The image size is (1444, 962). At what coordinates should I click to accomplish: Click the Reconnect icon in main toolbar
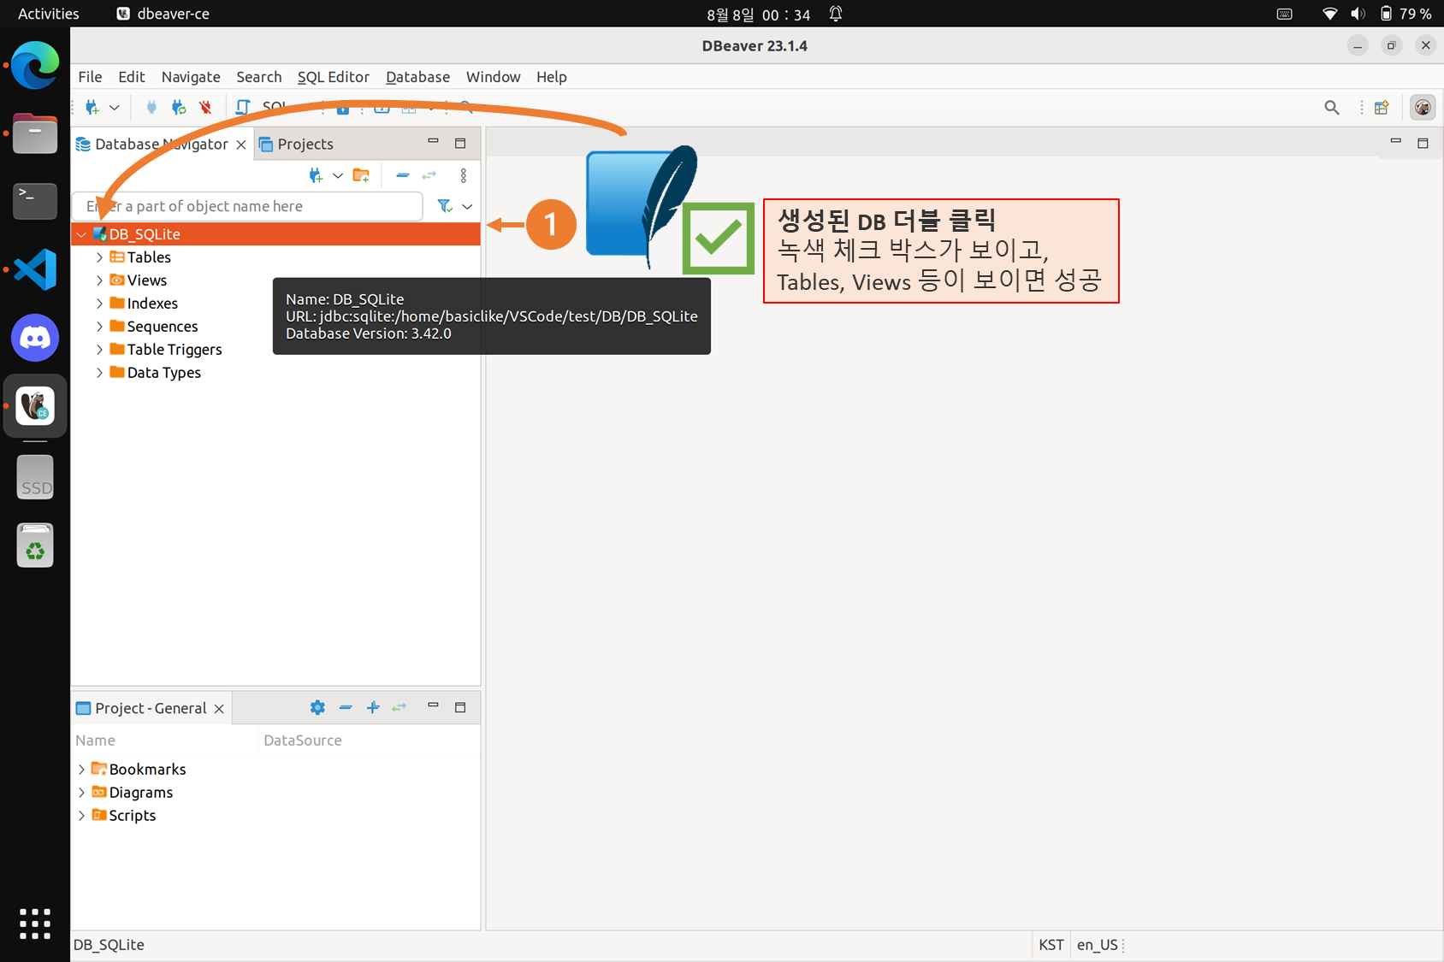point(179,108)
